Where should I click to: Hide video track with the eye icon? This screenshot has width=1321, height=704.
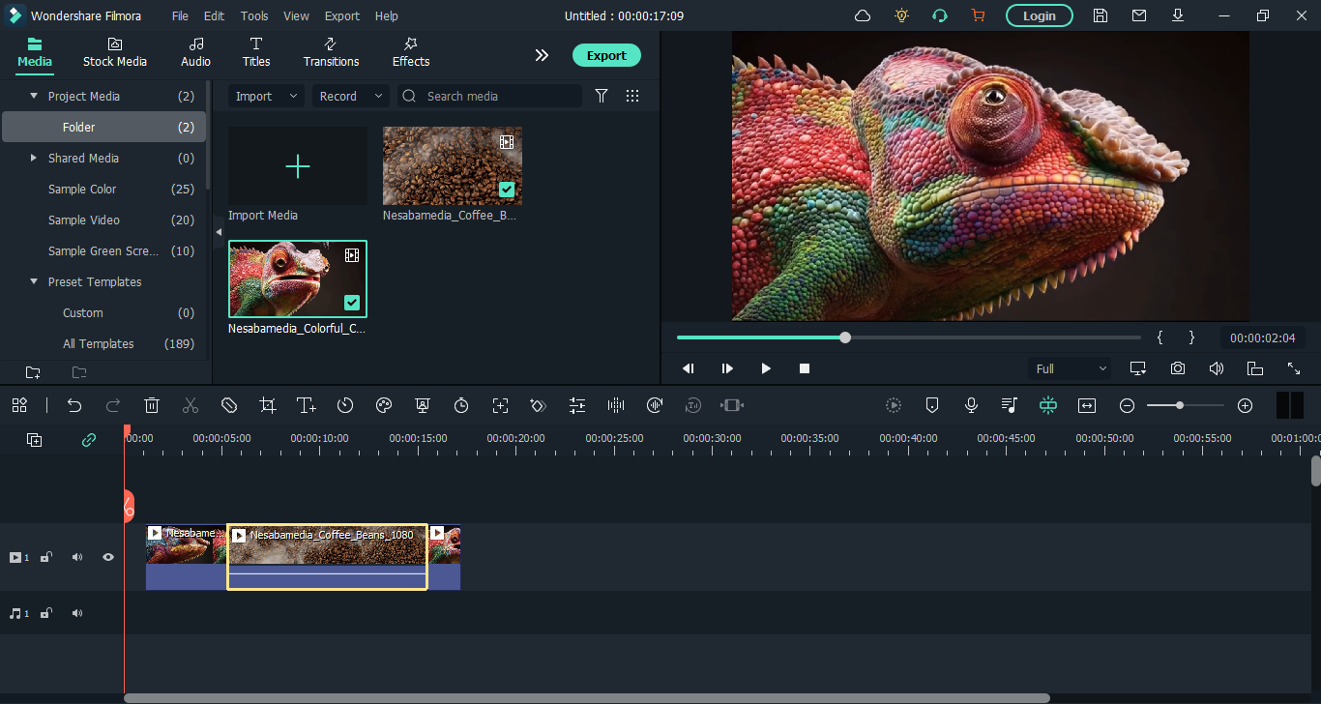[x=108, y=557]
